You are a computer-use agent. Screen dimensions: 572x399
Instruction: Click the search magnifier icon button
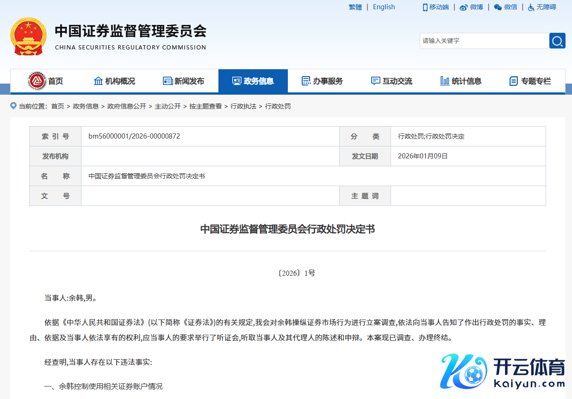pos(557,41)
